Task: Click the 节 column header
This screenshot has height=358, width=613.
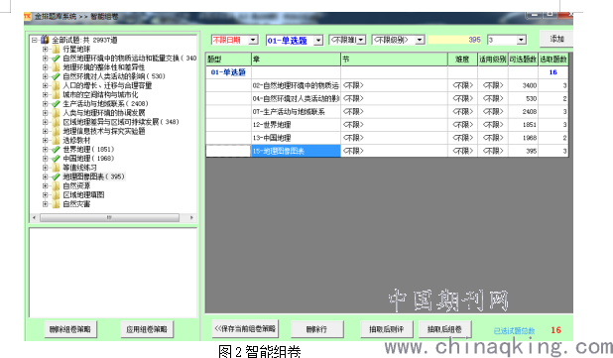Action: click(x=394, y=60)
